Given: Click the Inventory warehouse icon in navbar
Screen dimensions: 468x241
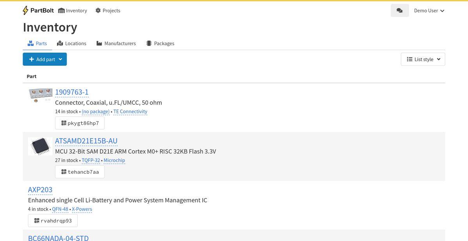Looking at the screenshot, I should pyautogui.click(x=61, y=11).
